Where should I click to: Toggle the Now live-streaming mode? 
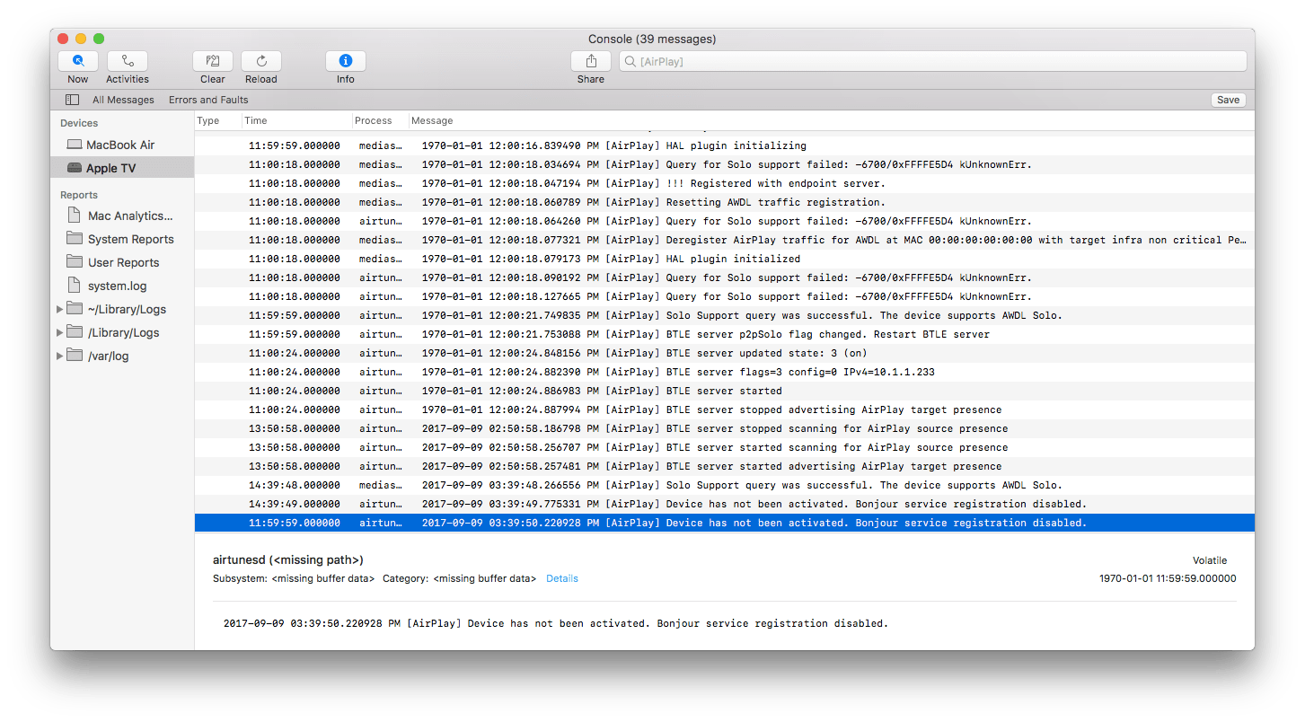[77, 61]
